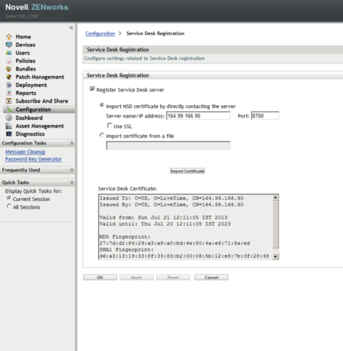The width and height of the screenshot is (343, 351).
Task: Click the Users people icon
Action: pos(9,53)
